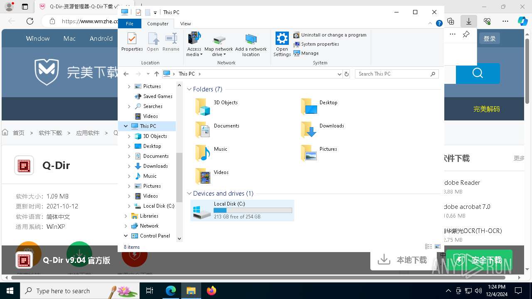532x299 pixels.
Task: Click quick access Properties checkmark icon
Action: tap(138, 12)
